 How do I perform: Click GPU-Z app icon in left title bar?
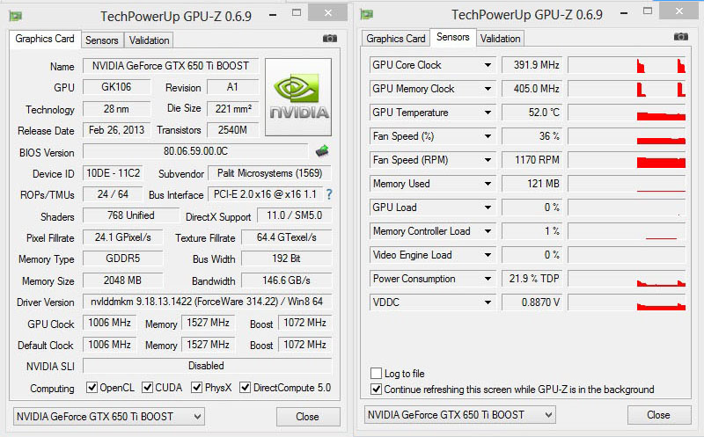(16, 15)
